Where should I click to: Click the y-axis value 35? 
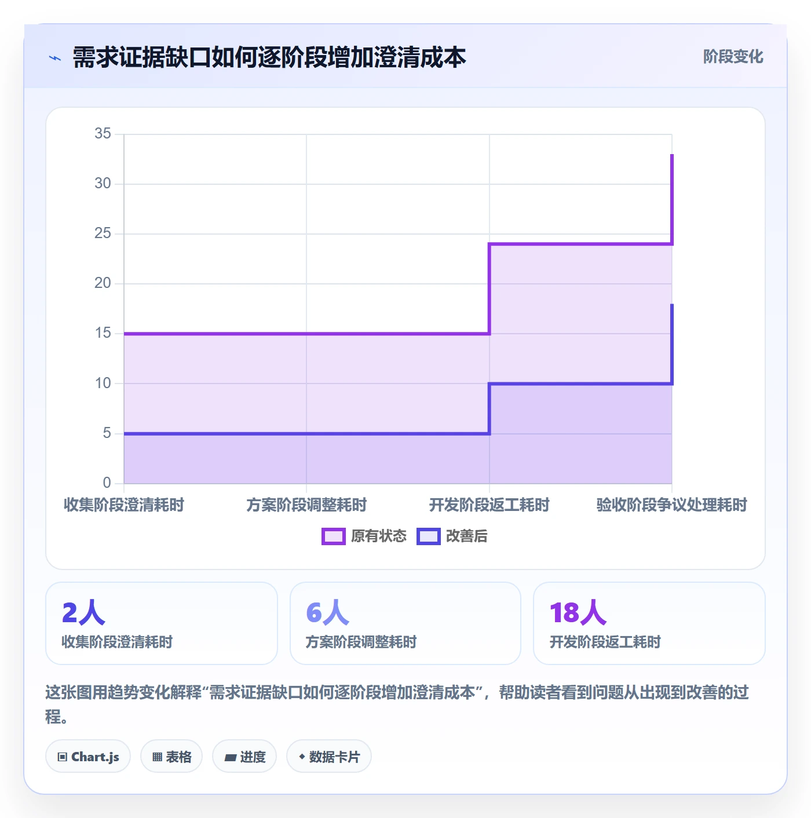[103, 134]
